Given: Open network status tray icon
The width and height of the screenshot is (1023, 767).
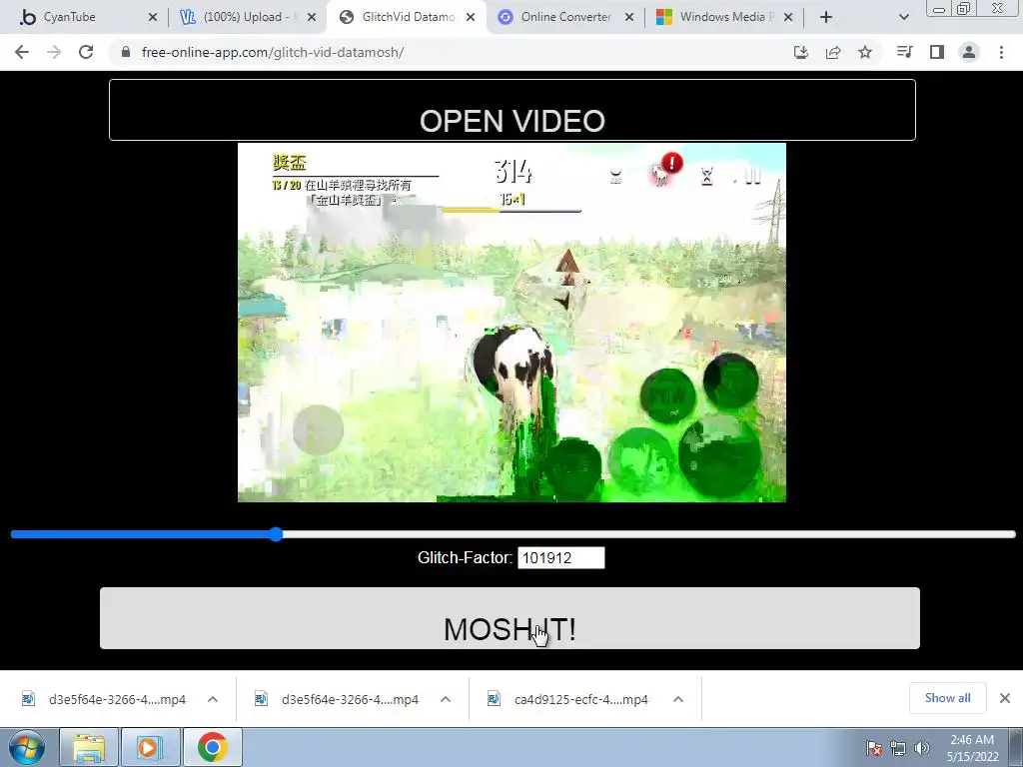Looking at the screenshot, I should click(x=898, y=748).
